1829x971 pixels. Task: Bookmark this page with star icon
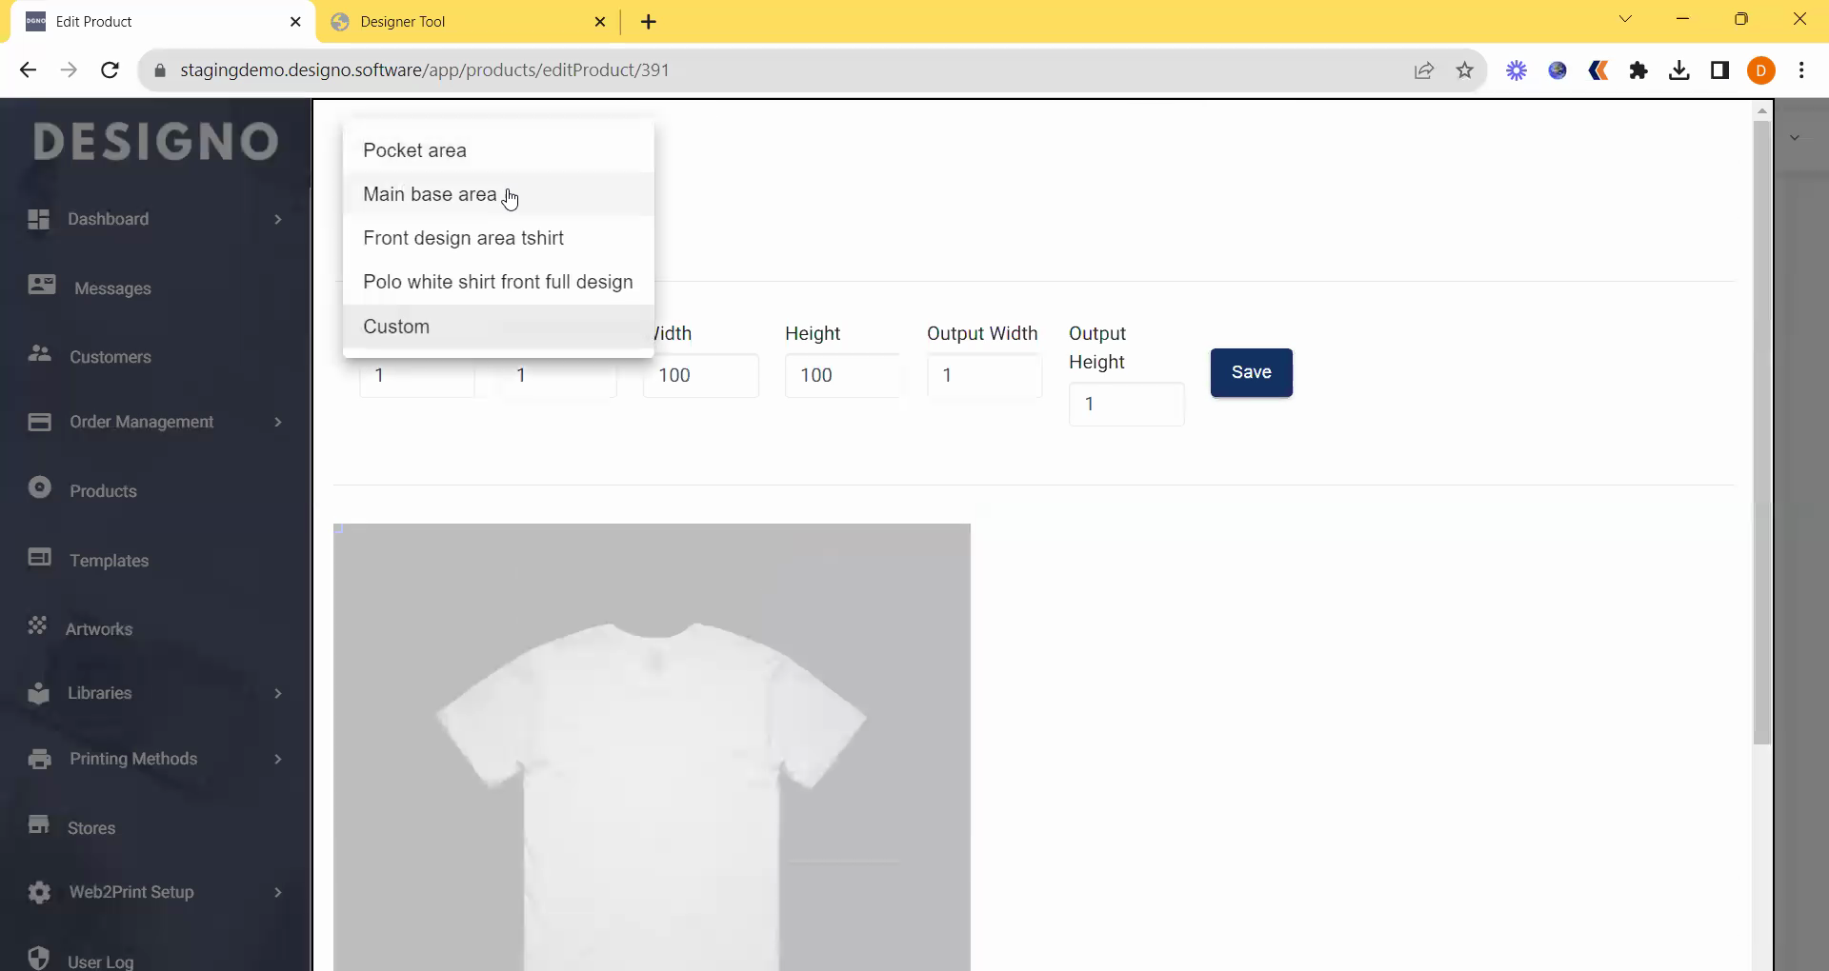tap(1464, 70)
